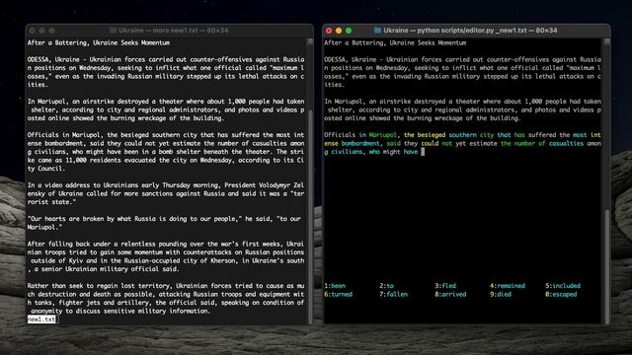
Task: Click the dimmed zoom button of the 'more new1.txt' window
Action: click(52, 31)
